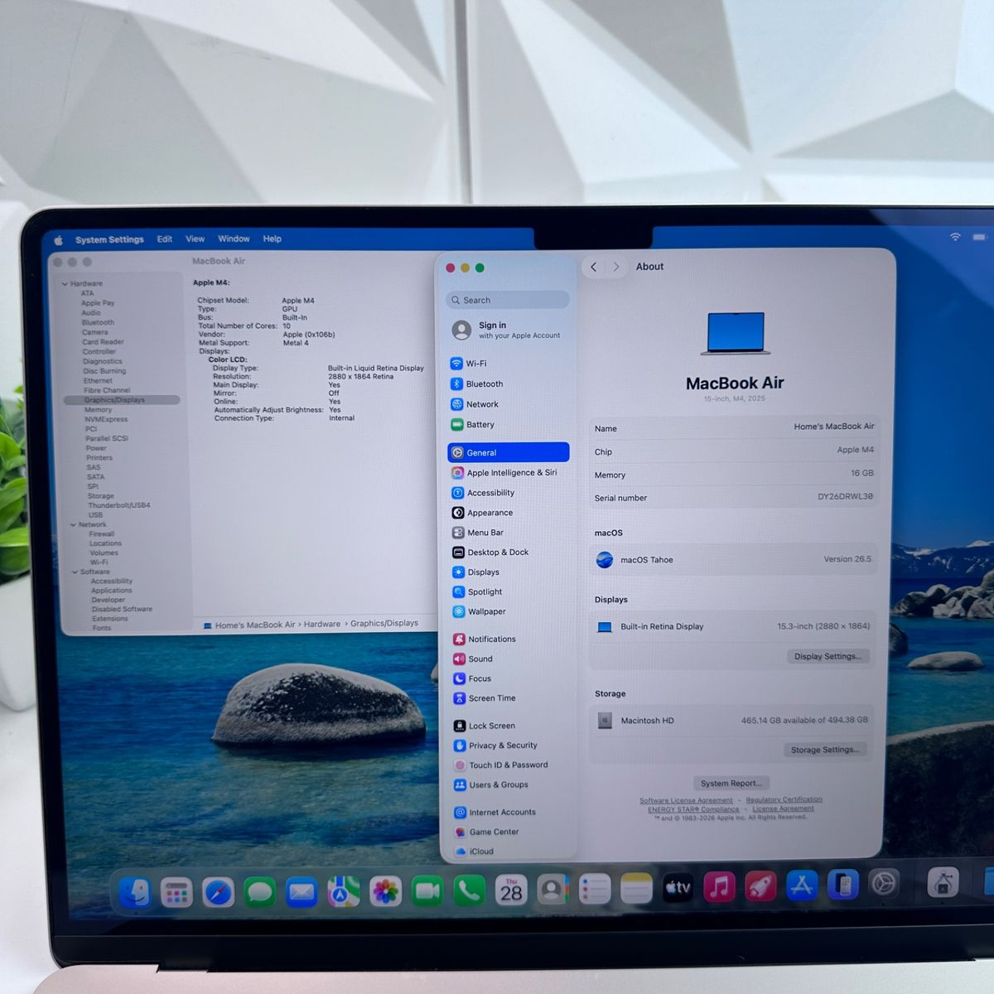This screenshot has width=994, height=994.
Task: Click the Search field in settings
Action: 508,300
